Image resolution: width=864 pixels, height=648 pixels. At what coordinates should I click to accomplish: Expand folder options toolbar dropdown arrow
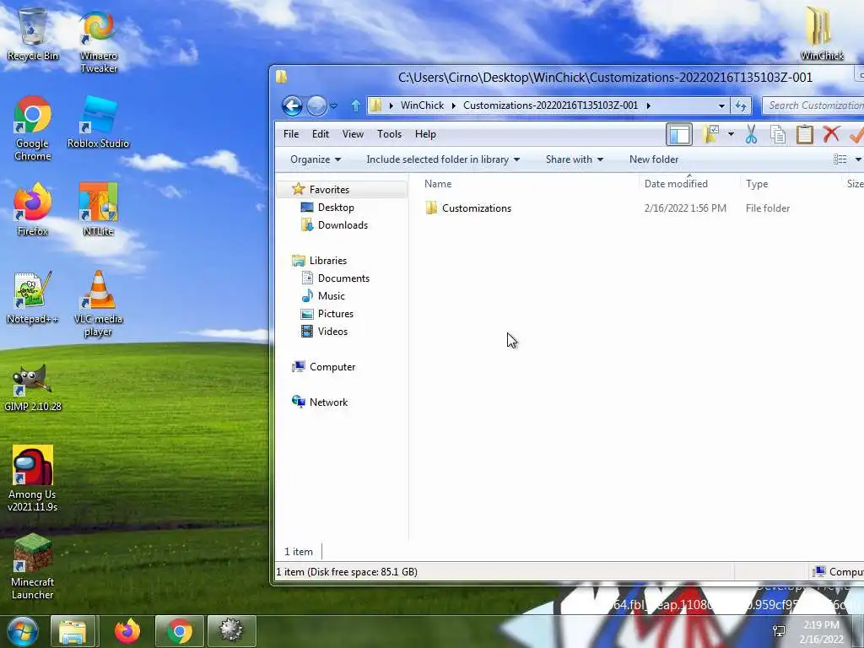tap(731, 134)
